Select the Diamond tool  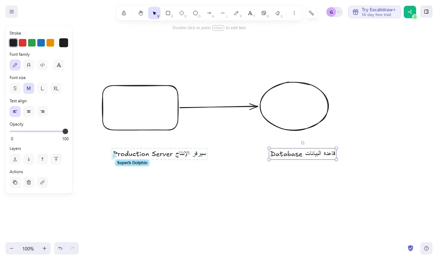coord(182,13)
